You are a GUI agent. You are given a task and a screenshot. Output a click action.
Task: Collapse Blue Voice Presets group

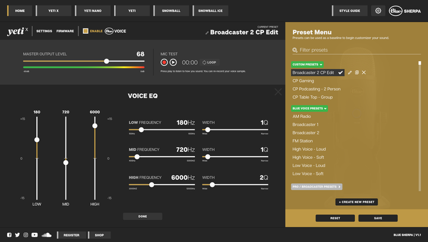(x=310, y=109)
